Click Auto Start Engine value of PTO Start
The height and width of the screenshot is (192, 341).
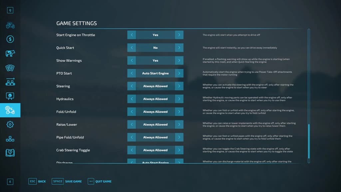point(155,73)
